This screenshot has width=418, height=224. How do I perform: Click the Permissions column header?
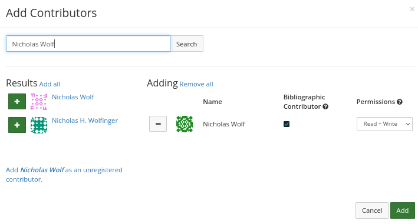pos(376,102)
